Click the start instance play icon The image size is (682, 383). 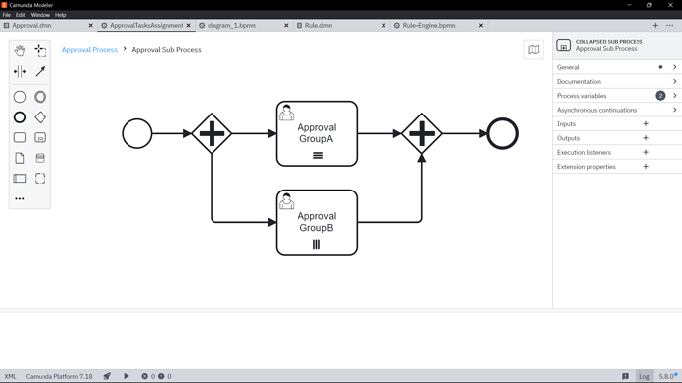point(127,376)
